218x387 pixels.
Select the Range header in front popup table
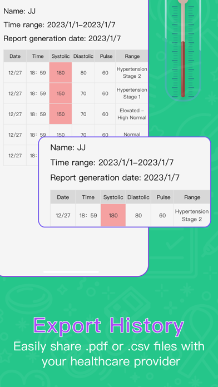click(192, 197)
